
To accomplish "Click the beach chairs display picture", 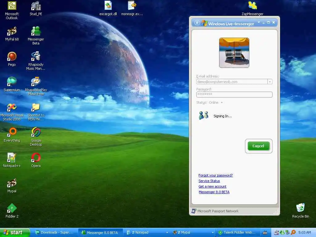I will tap(234, 53).
